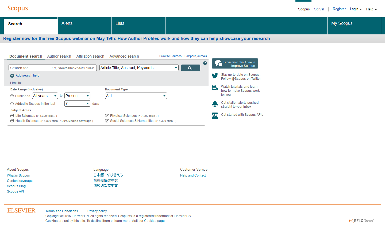The image size is (385, 240).
Task: Open the SciVal link
Action: coord(319,9)
